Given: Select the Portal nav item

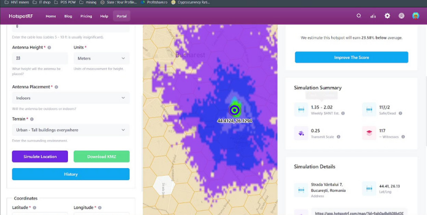Looking at the screenshot, I should click(122, 16).
